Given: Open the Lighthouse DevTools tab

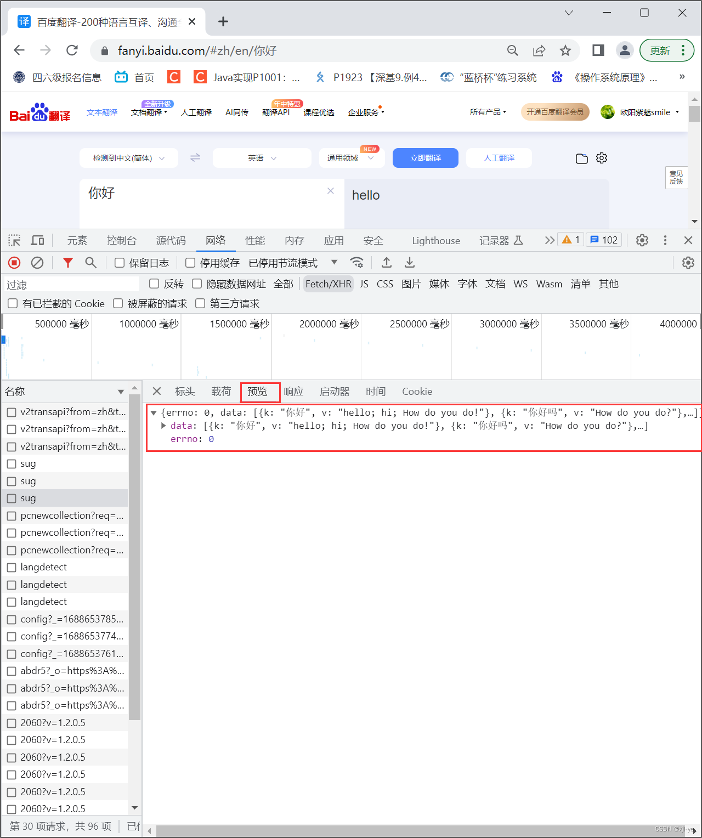Looking at the screenshot, I should [436, 240].
